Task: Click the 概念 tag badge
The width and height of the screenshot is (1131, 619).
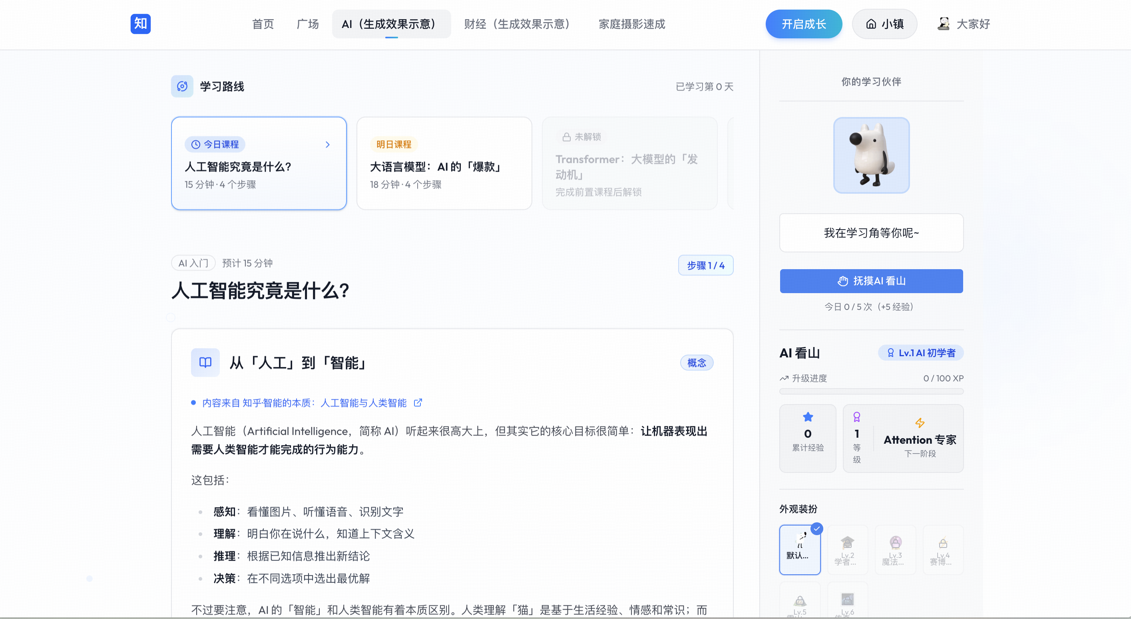Action: 697,363
